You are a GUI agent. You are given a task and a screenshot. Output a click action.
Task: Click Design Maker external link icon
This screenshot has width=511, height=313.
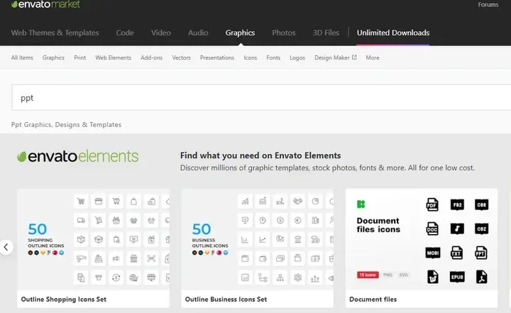354,57
